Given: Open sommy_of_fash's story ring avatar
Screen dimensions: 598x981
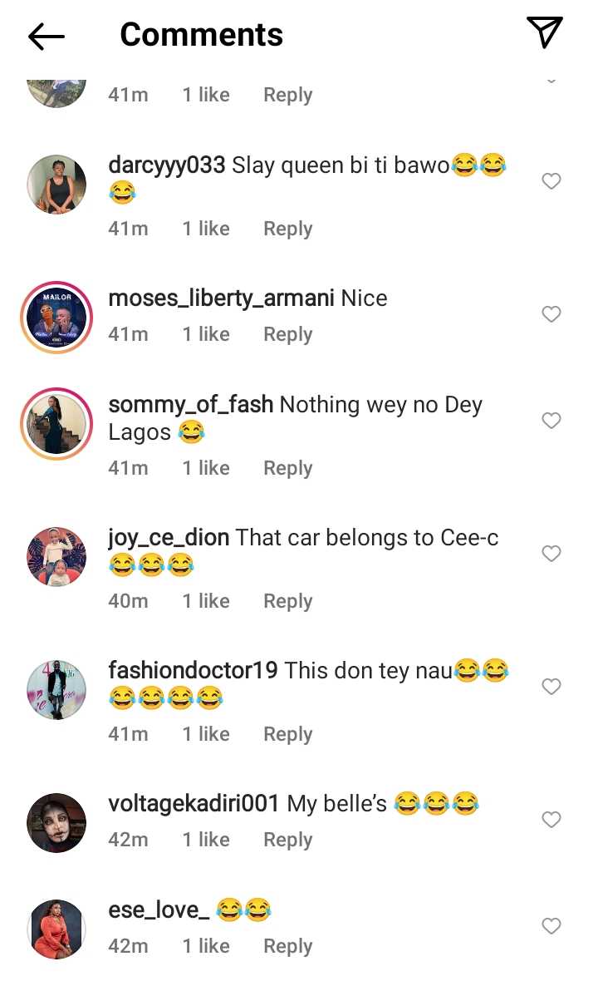Looking at the screenshot, I should coord(56,424).
